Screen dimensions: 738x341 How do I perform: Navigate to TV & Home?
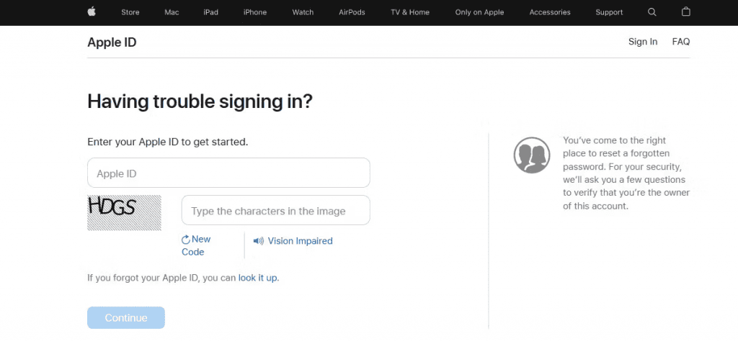tap(409, 12)
